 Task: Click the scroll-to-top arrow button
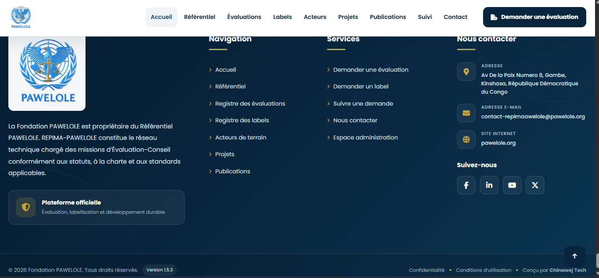click(x=575, y=256)
